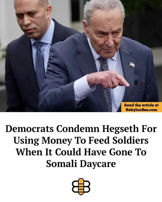Screen dimensions: 162x202
Task: Click the Babylon Bee logo icon
Action: coord(81,187)
